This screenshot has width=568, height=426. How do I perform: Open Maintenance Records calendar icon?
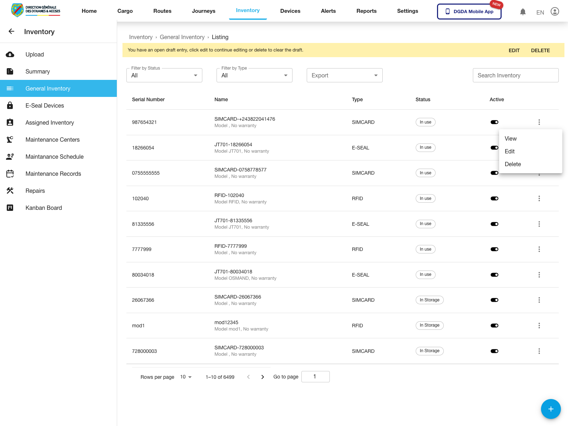point(10,174)
